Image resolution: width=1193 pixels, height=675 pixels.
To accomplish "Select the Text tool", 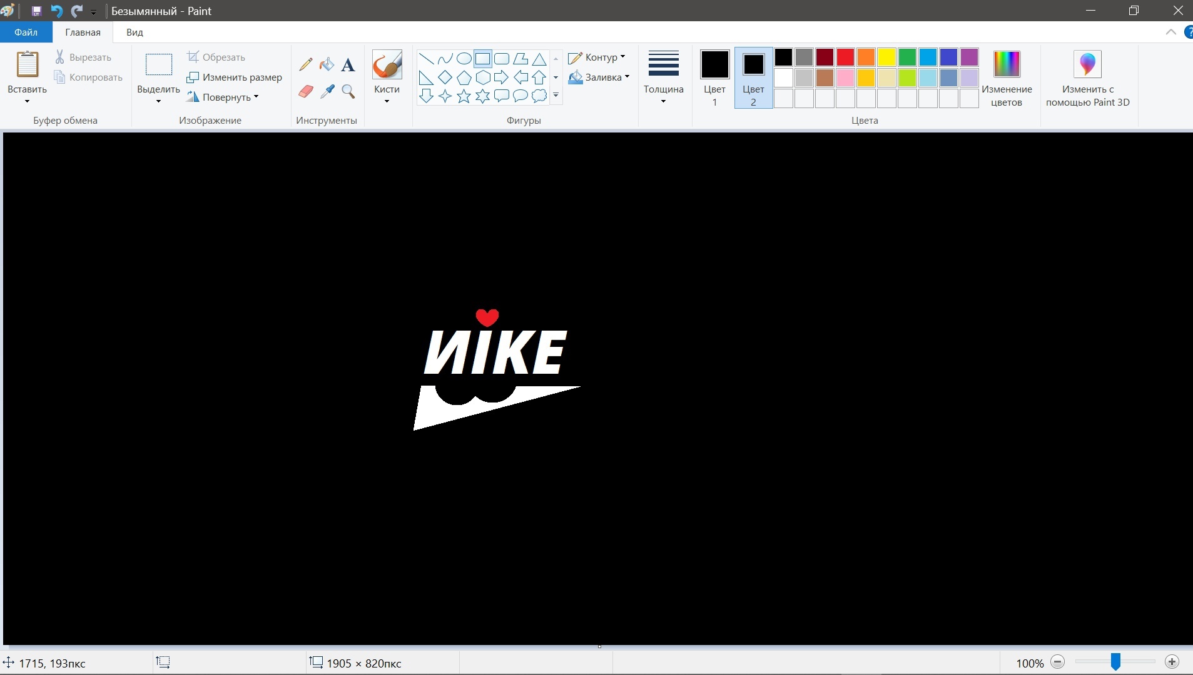I will (x=348, y=64).
